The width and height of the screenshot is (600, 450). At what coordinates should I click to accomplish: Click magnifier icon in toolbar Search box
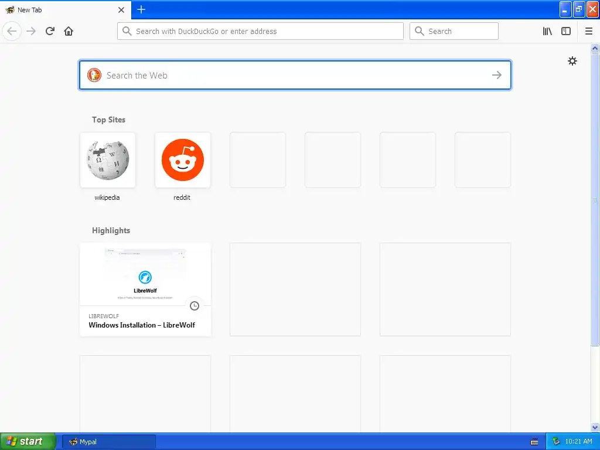pyautogui.click(x=420, y=31)
